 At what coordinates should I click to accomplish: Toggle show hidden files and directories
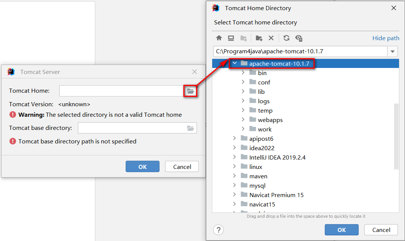pyautogui.click(x=299, y=38)
